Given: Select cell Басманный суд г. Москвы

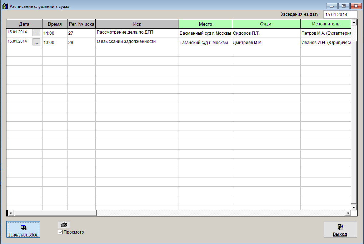Looking at the screenshot, I should click(x=205, y=33).
